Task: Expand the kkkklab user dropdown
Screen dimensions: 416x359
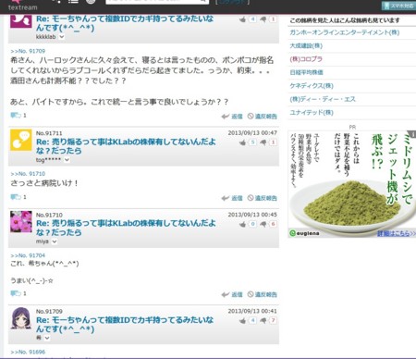Action: coord(62,37)
